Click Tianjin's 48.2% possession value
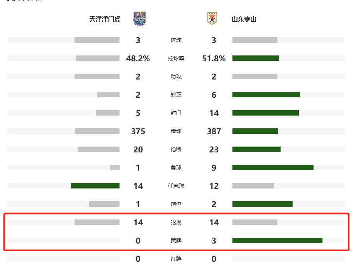Image resolution: width=364 pixels, height=273 pixels. [x=138, y=59]
